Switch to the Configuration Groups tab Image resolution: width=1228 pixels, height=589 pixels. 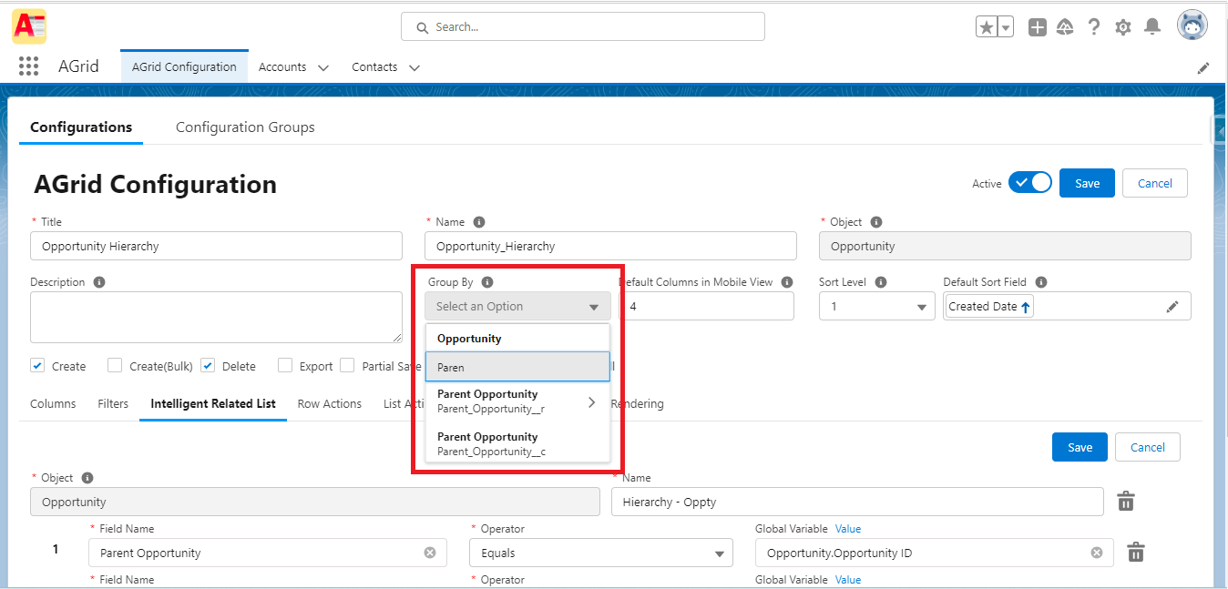pos(245,127)
